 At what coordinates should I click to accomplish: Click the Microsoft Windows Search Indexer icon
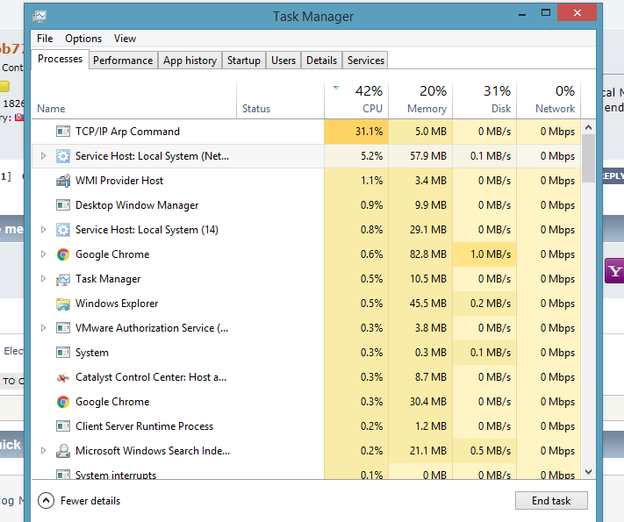(x=63, y=451)
